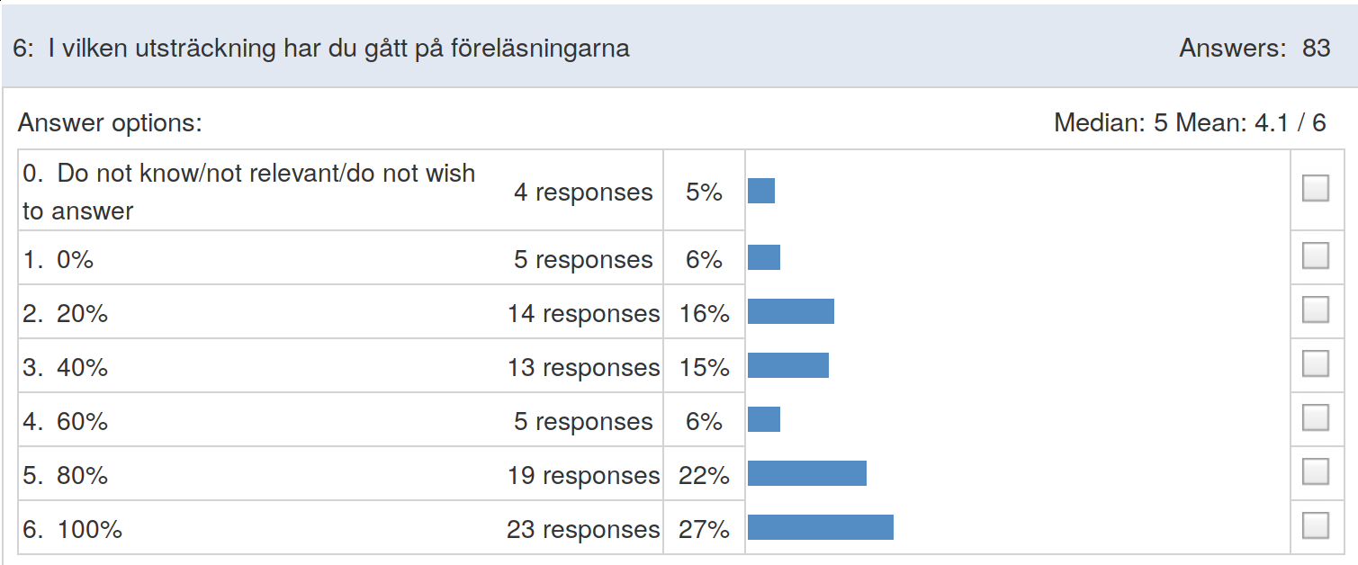Click the 'Answer options:' label
1358x565 pixels.
pyautogui.click(x=110, y=123)
